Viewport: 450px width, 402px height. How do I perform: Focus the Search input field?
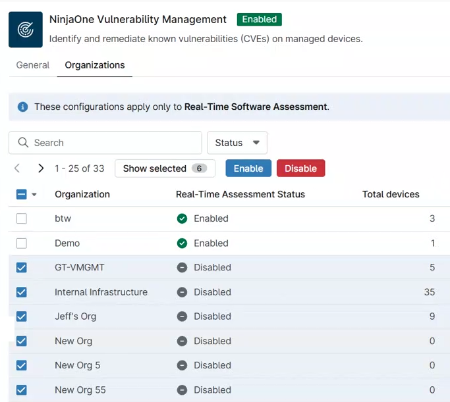tap(105, 142)
